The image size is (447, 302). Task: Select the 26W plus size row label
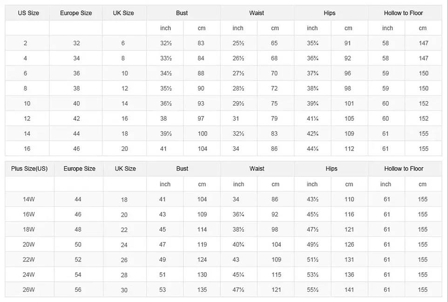coord(29,290)
